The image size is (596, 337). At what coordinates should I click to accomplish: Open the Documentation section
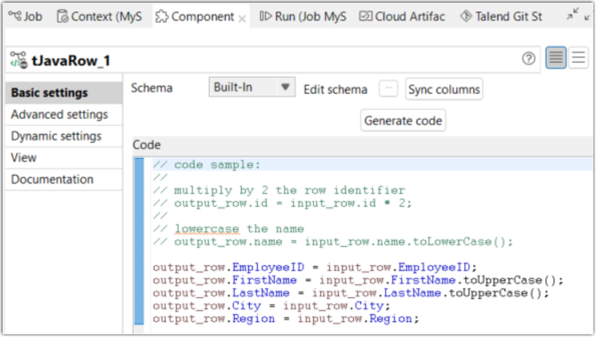coord(64,179)
